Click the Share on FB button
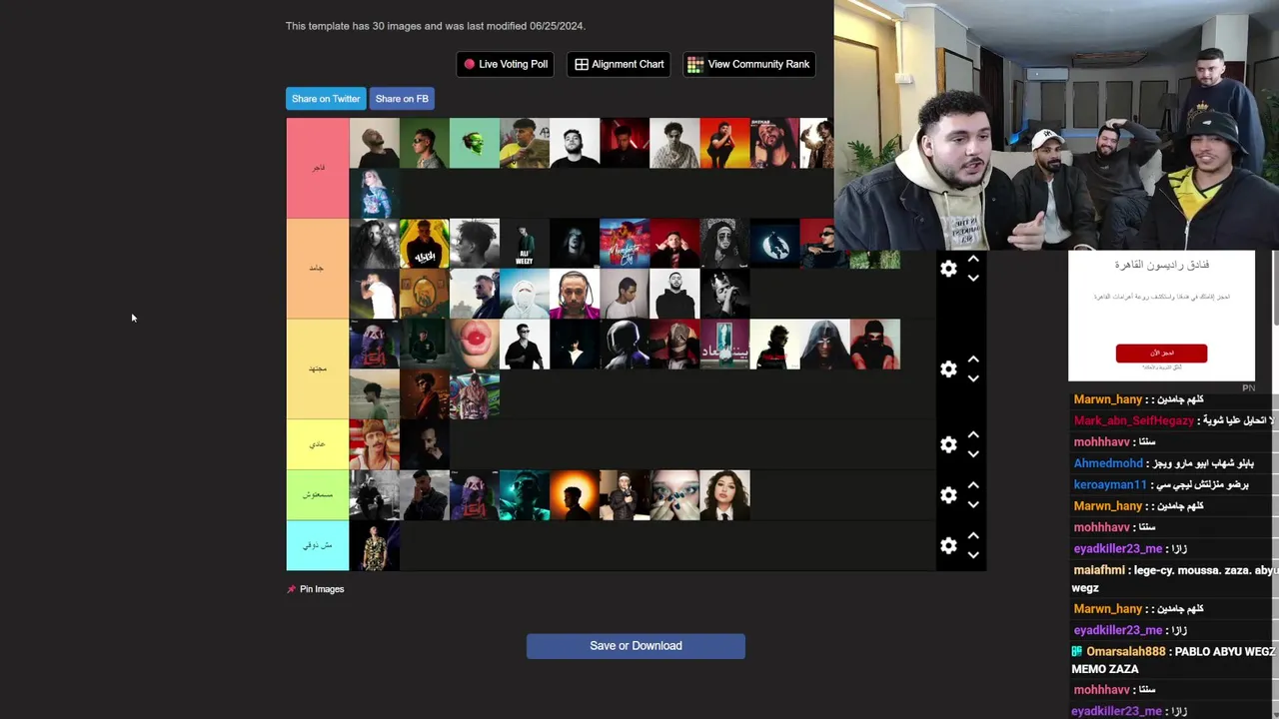 point(402,99)
